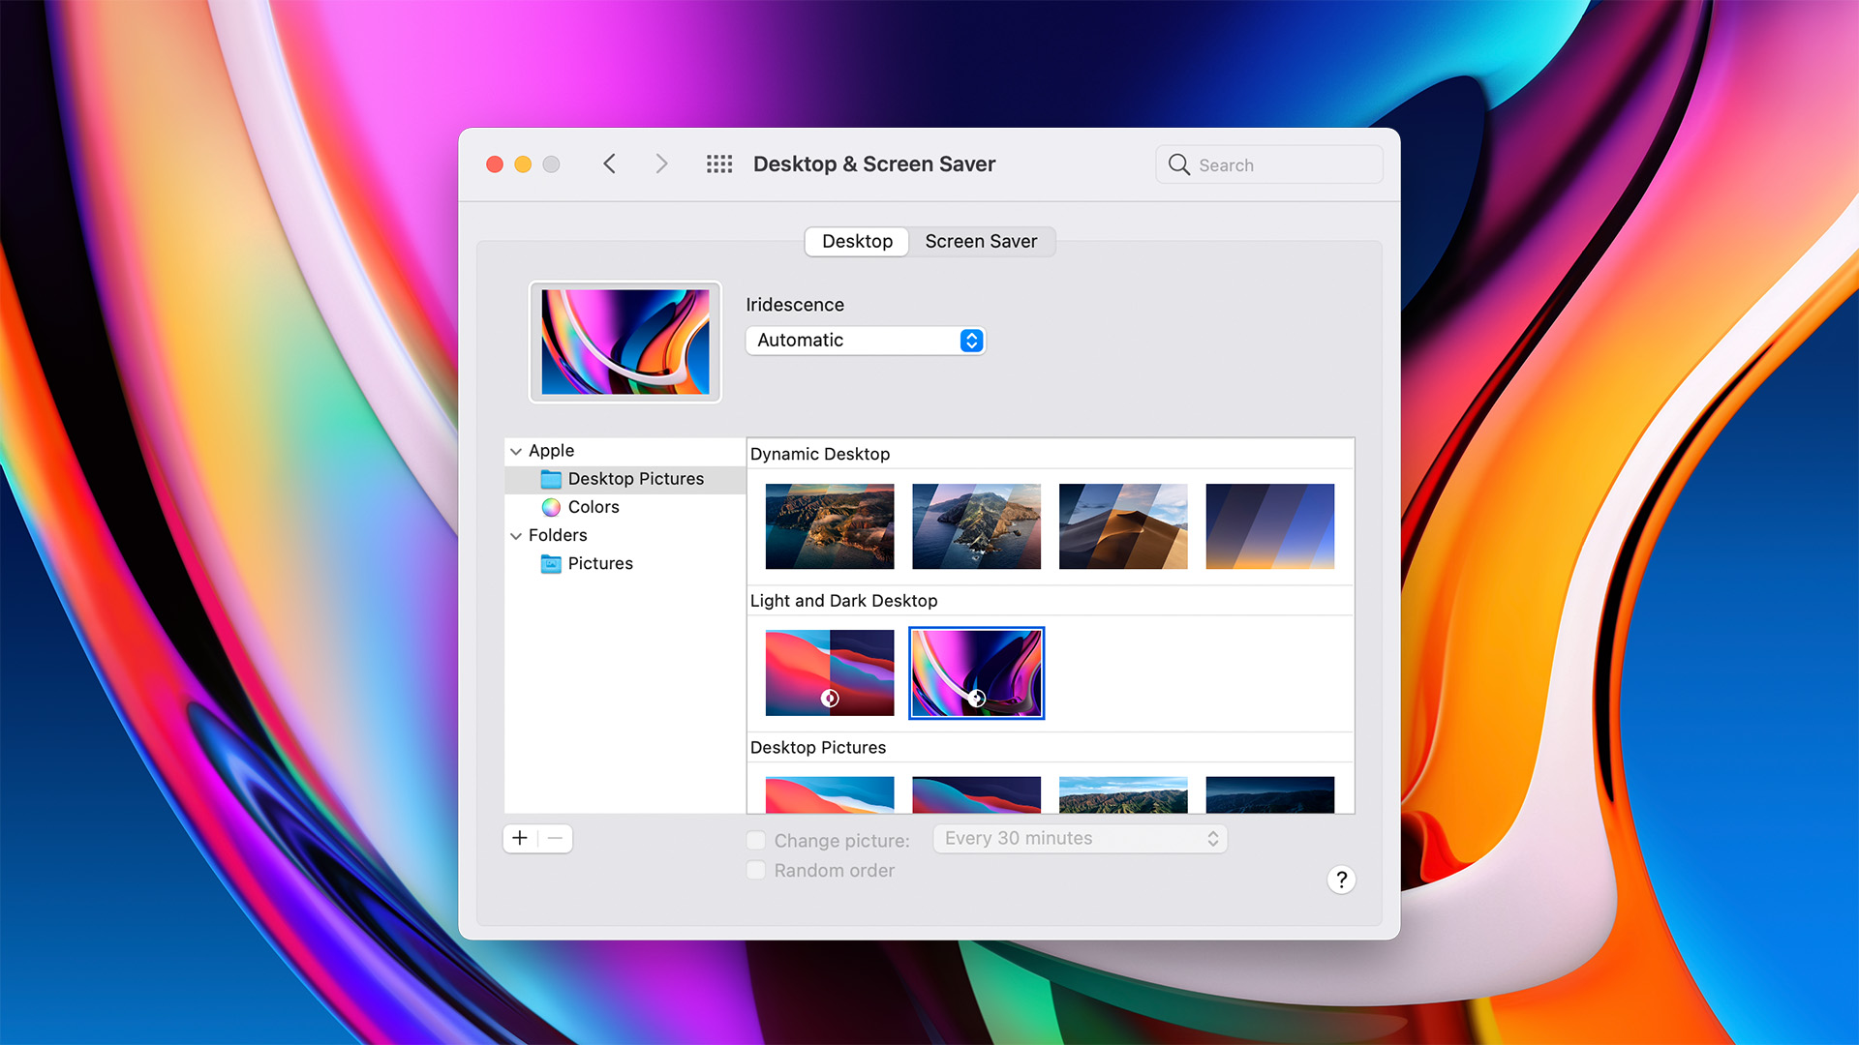Pick the dark night mountains desktop picture
Viewport: 1859px width, 1045px height.
pos(1269,794)
